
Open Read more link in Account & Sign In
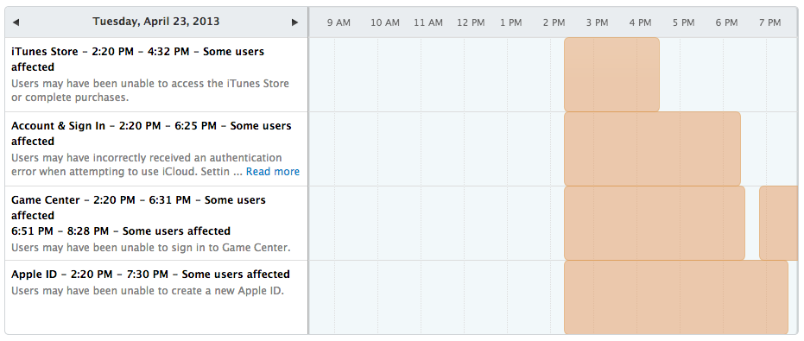(x=273, y=172)
